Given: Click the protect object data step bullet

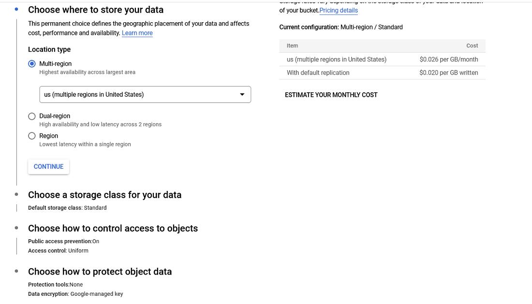Looking at the screenshot, I should pyautogui.click(x=16, y=271).
